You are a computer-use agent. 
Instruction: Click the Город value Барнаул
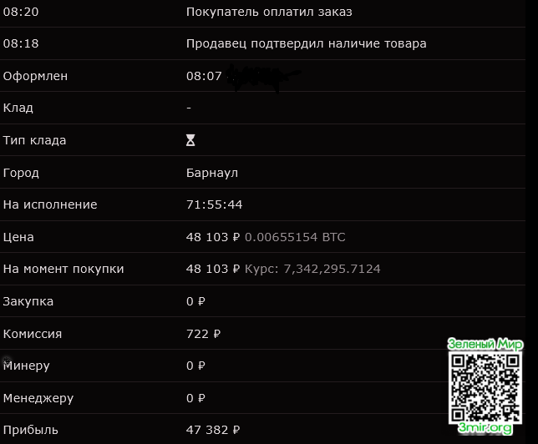(x=212, y=173)
